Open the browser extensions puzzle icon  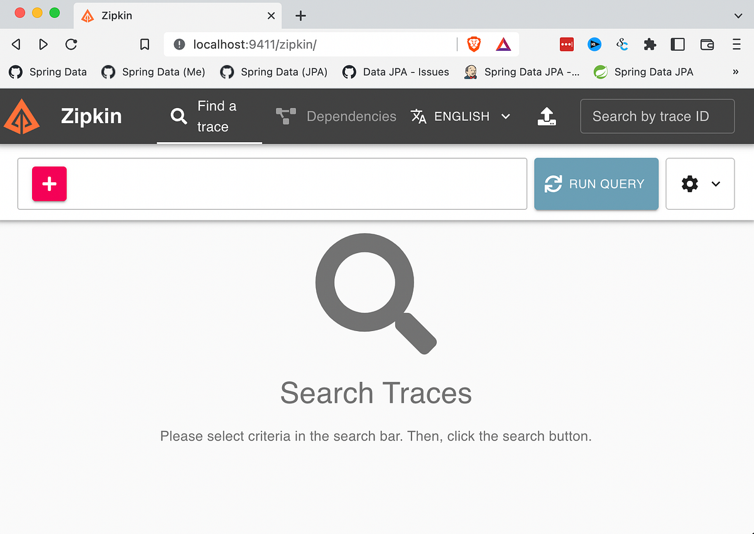click(x=650, y=44)
